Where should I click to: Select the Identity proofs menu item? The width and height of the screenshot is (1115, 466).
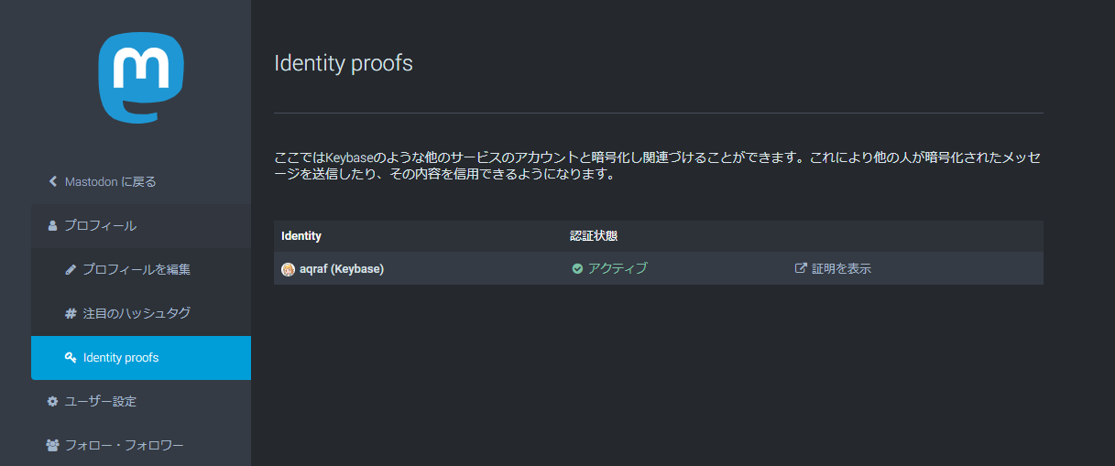click(121, 357)
